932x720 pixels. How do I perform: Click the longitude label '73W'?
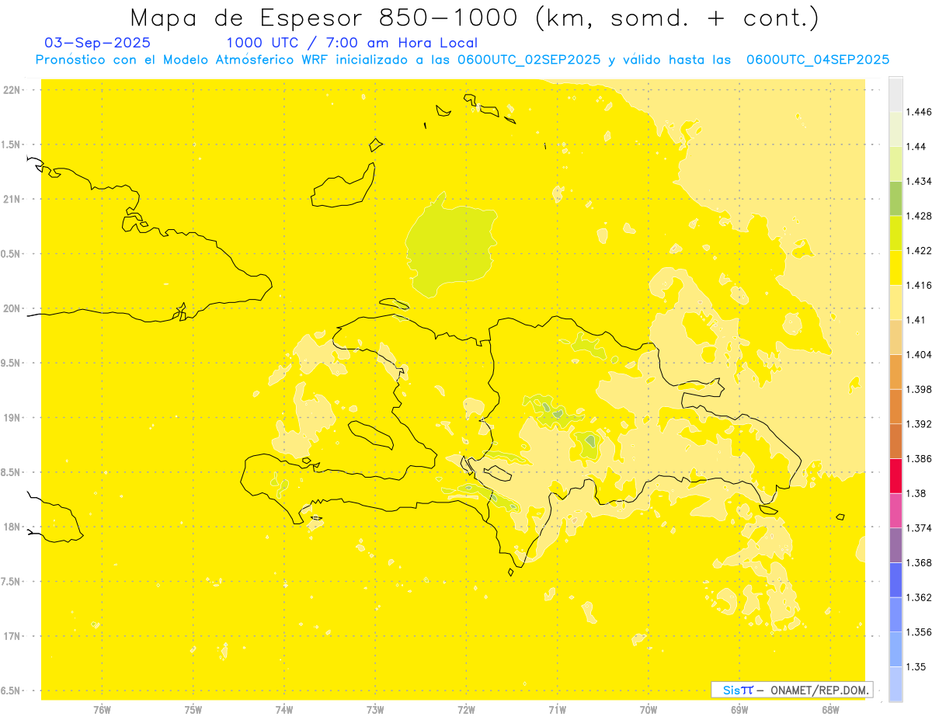pos(375,710)
